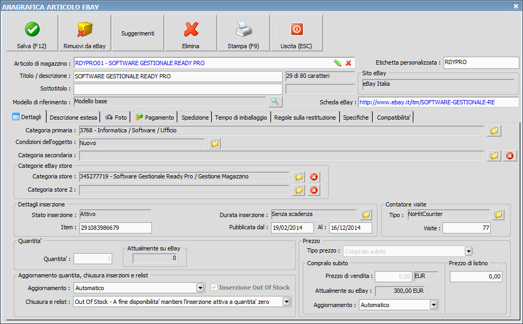Viewport: 523px width, 324px height.
Task: Click the 300,00 EUR Attualmente su eBay value
Action: coord(400,291)
